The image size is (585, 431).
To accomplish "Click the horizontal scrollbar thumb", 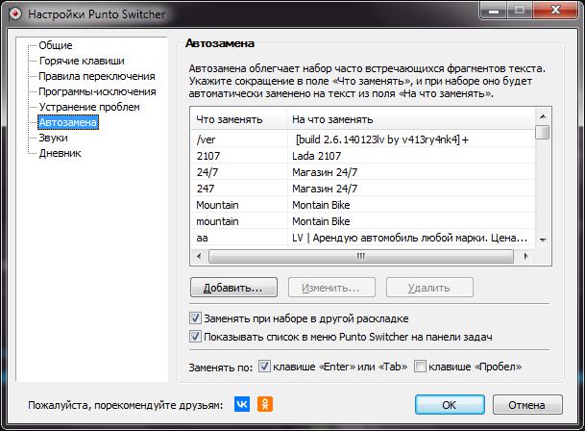I will 361,257.
